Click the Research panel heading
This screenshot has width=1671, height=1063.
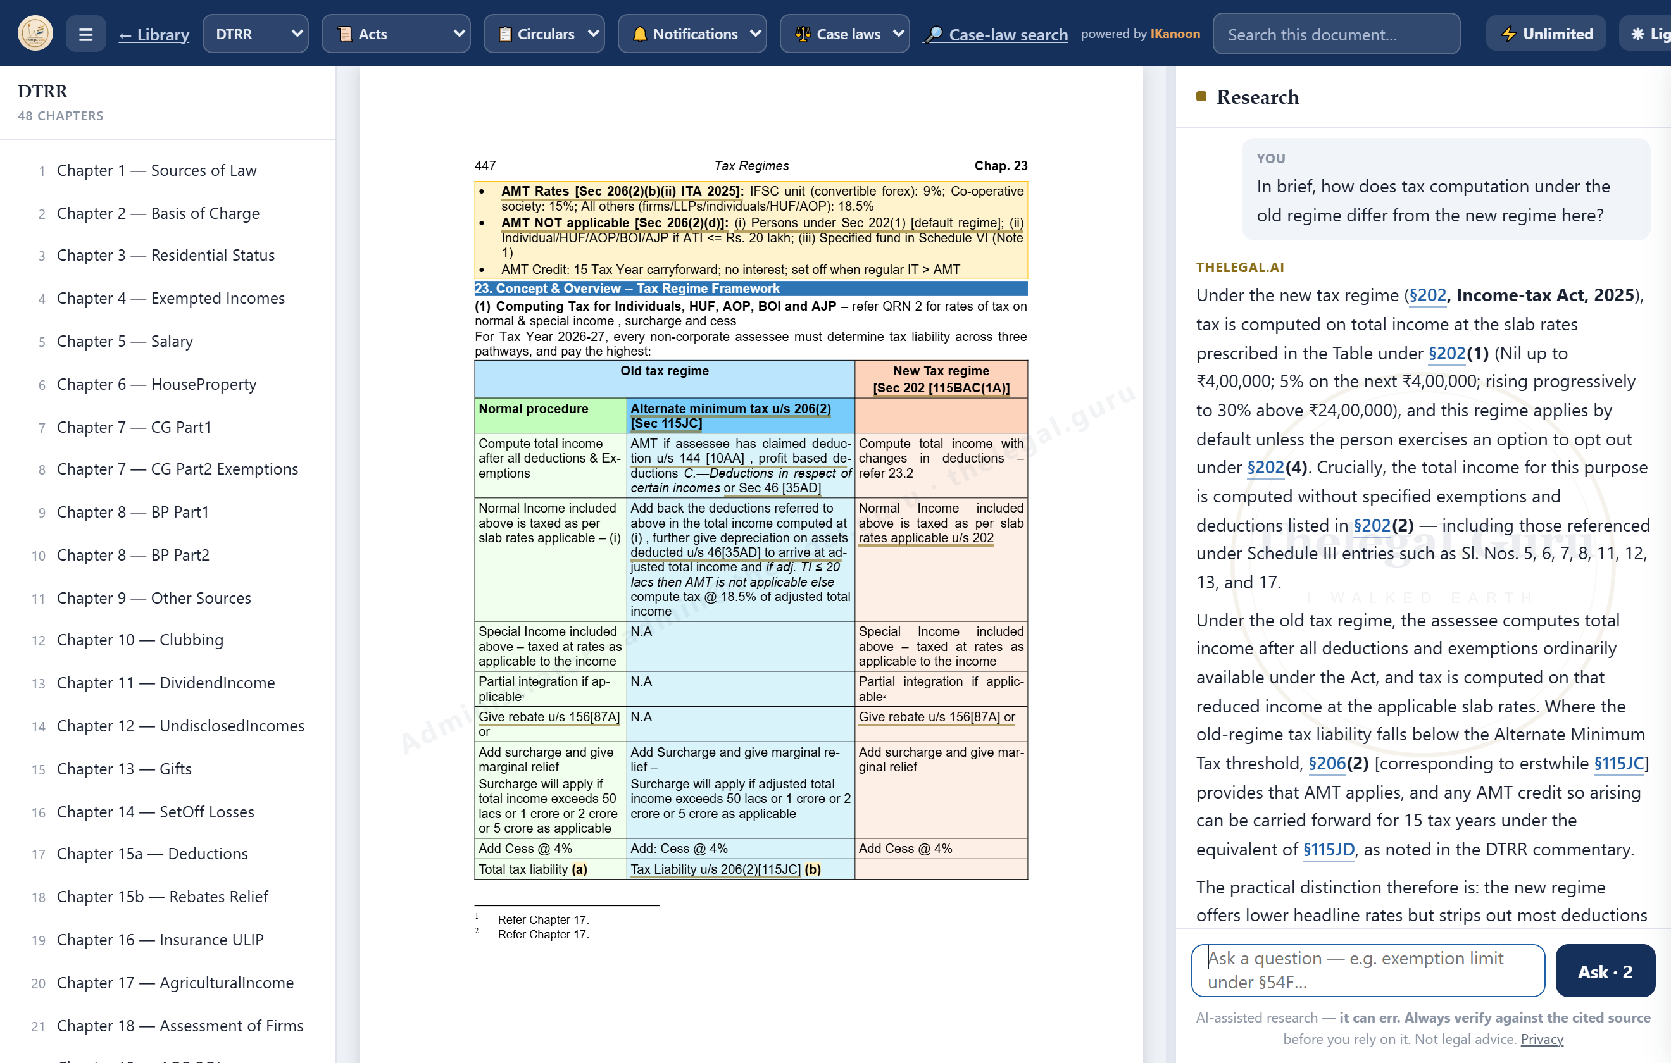pos(1256,97)
